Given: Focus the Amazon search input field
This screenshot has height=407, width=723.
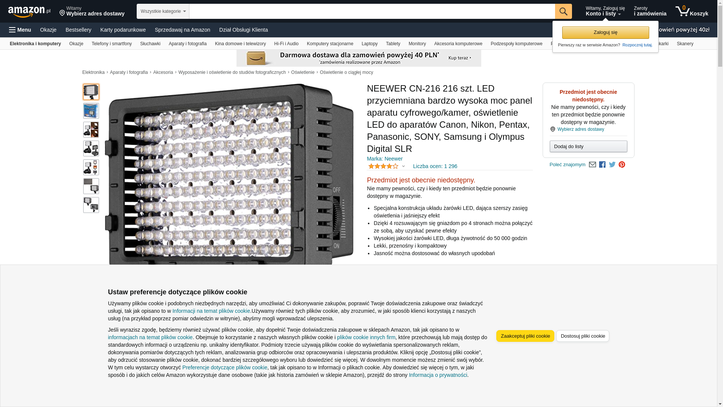Looking at the screenshot, I should pos(372,11).
